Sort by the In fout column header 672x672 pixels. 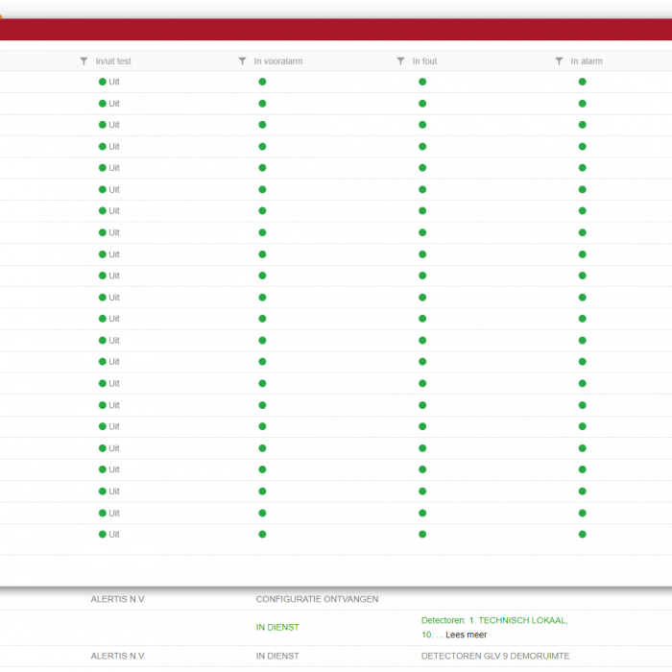[424, 61]
